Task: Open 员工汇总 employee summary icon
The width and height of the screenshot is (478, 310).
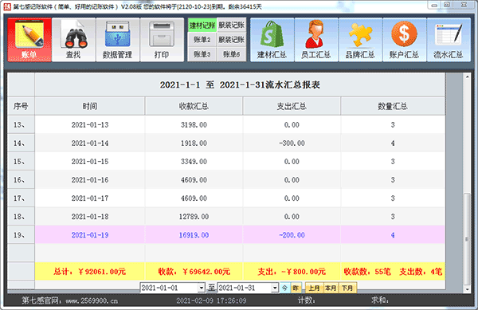Action: point(316,40)
